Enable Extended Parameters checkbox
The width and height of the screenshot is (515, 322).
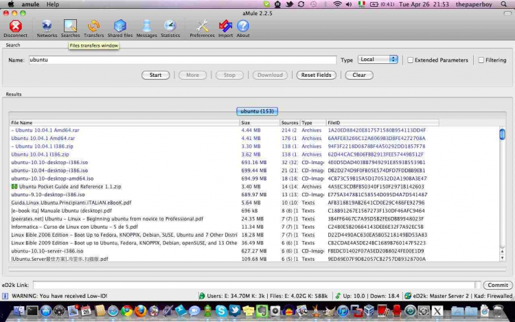pos(410,60)
